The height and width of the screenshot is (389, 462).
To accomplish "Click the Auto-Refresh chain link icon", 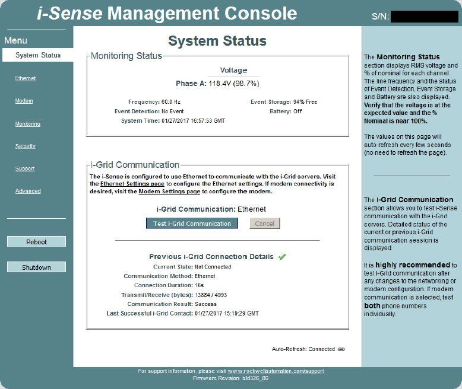I will click(x=341, y=349).
